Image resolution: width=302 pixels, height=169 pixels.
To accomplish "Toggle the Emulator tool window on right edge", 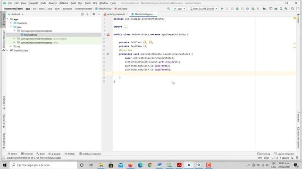I will click(298, 116).
